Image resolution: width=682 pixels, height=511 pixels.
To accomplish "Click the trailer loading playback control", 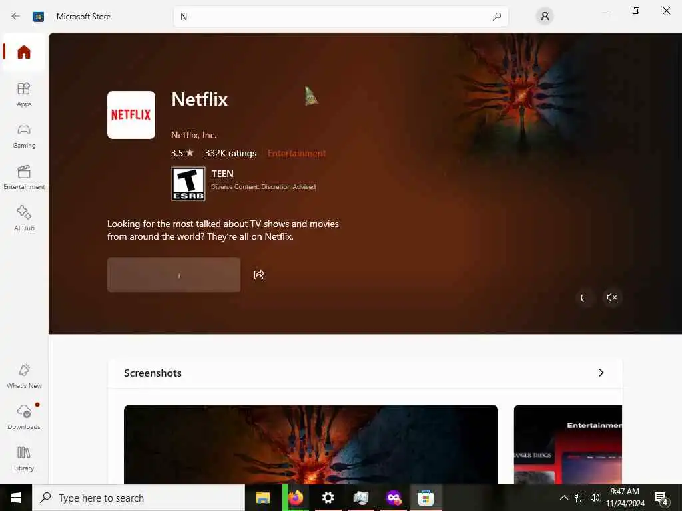I will tap(583, 297).
